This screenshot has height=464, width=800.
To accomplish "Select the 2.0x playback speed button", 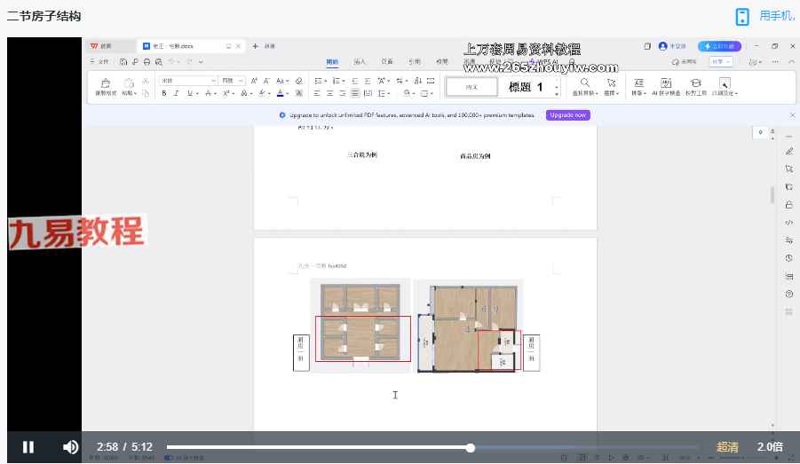I will point(770,447).
